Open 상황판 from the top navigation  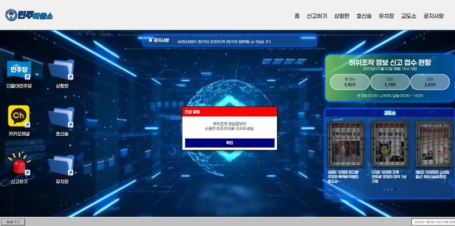[x=342, y=16]
